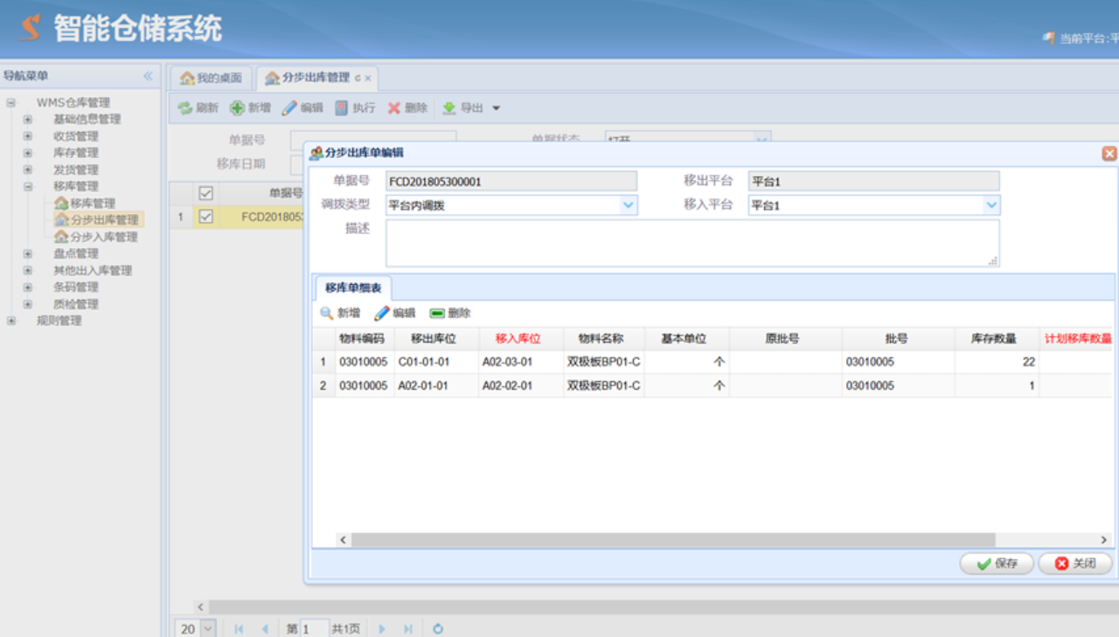
Task: Collapse navigation menu with double-chevron icon
Action: pyautogui.click(x=148, y=76)
